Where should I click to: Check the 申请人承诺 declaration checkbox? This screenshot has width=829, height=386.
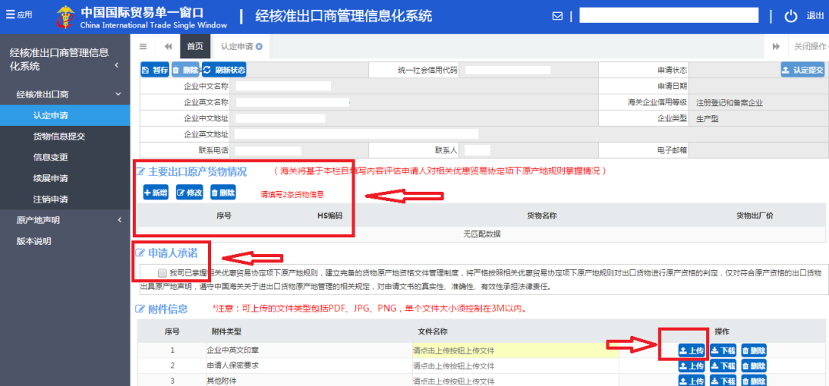tap(162, 273)
